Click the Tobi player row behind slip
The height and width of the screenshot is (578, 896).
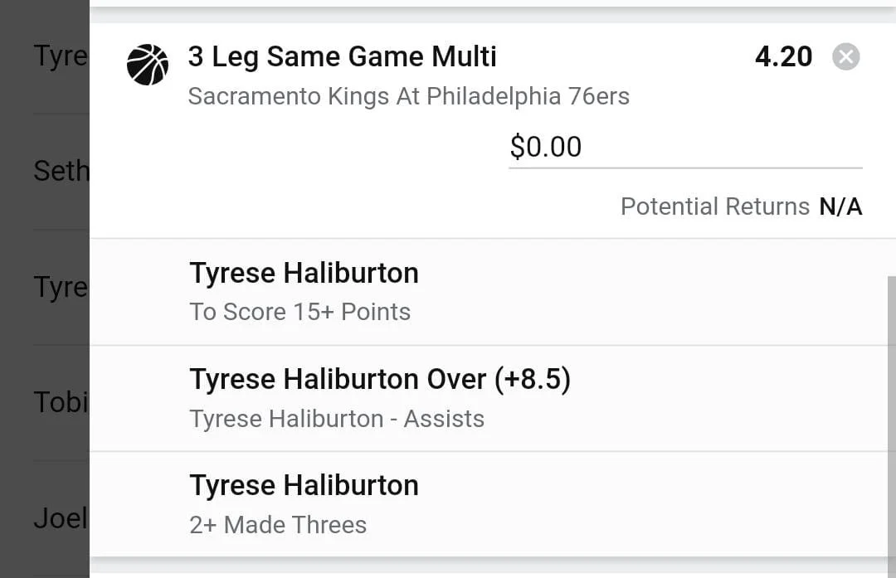click(x=60, y=403)
